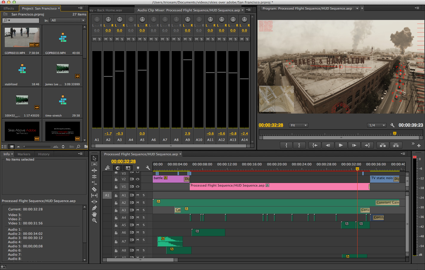Switch project panel to list view
425x270 pixels.
(4, 147)
